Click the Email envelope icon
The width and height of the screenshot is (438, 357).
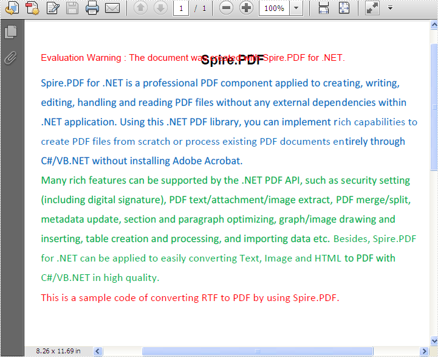[112, 8]
